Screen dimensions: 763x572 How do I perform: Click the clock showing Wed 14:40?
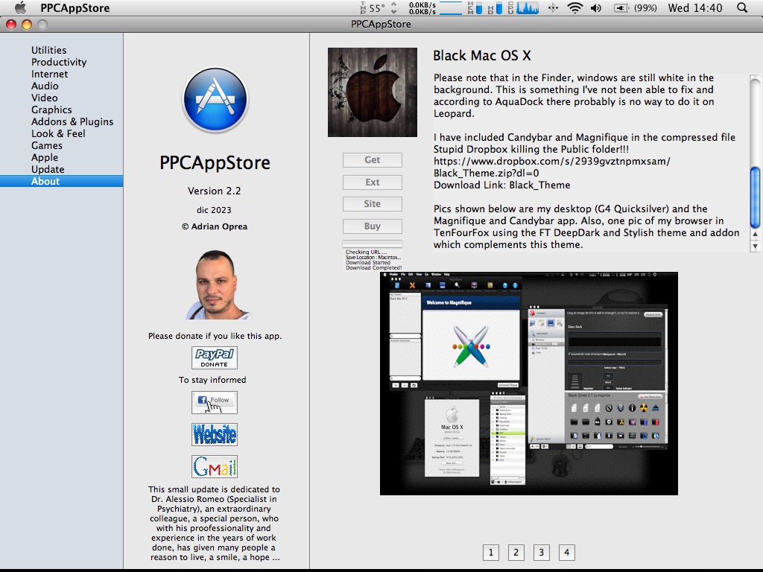(695, 7)
